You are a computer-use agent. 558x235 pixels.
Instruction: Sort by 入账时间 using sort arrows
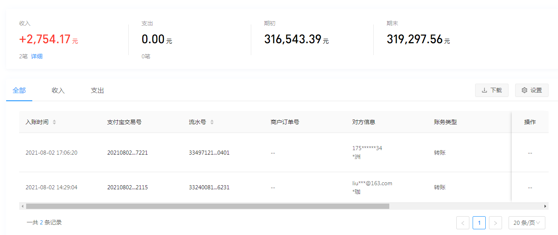54,122
